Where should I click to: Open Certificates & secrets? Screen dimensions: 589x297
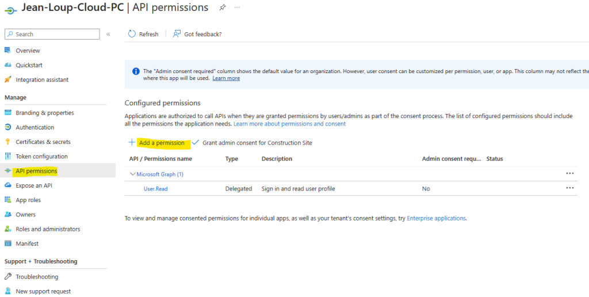click(x=43, y=142)
